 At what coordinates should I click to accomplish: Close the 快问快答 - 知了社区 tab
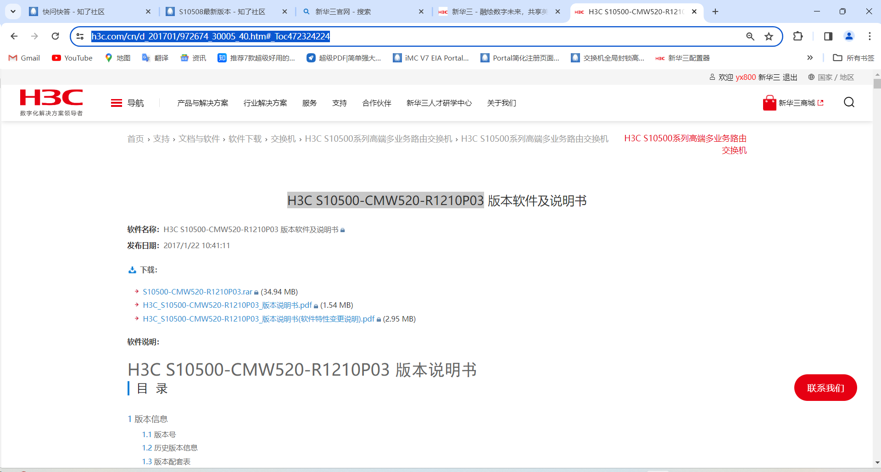(x=148, y=11)
